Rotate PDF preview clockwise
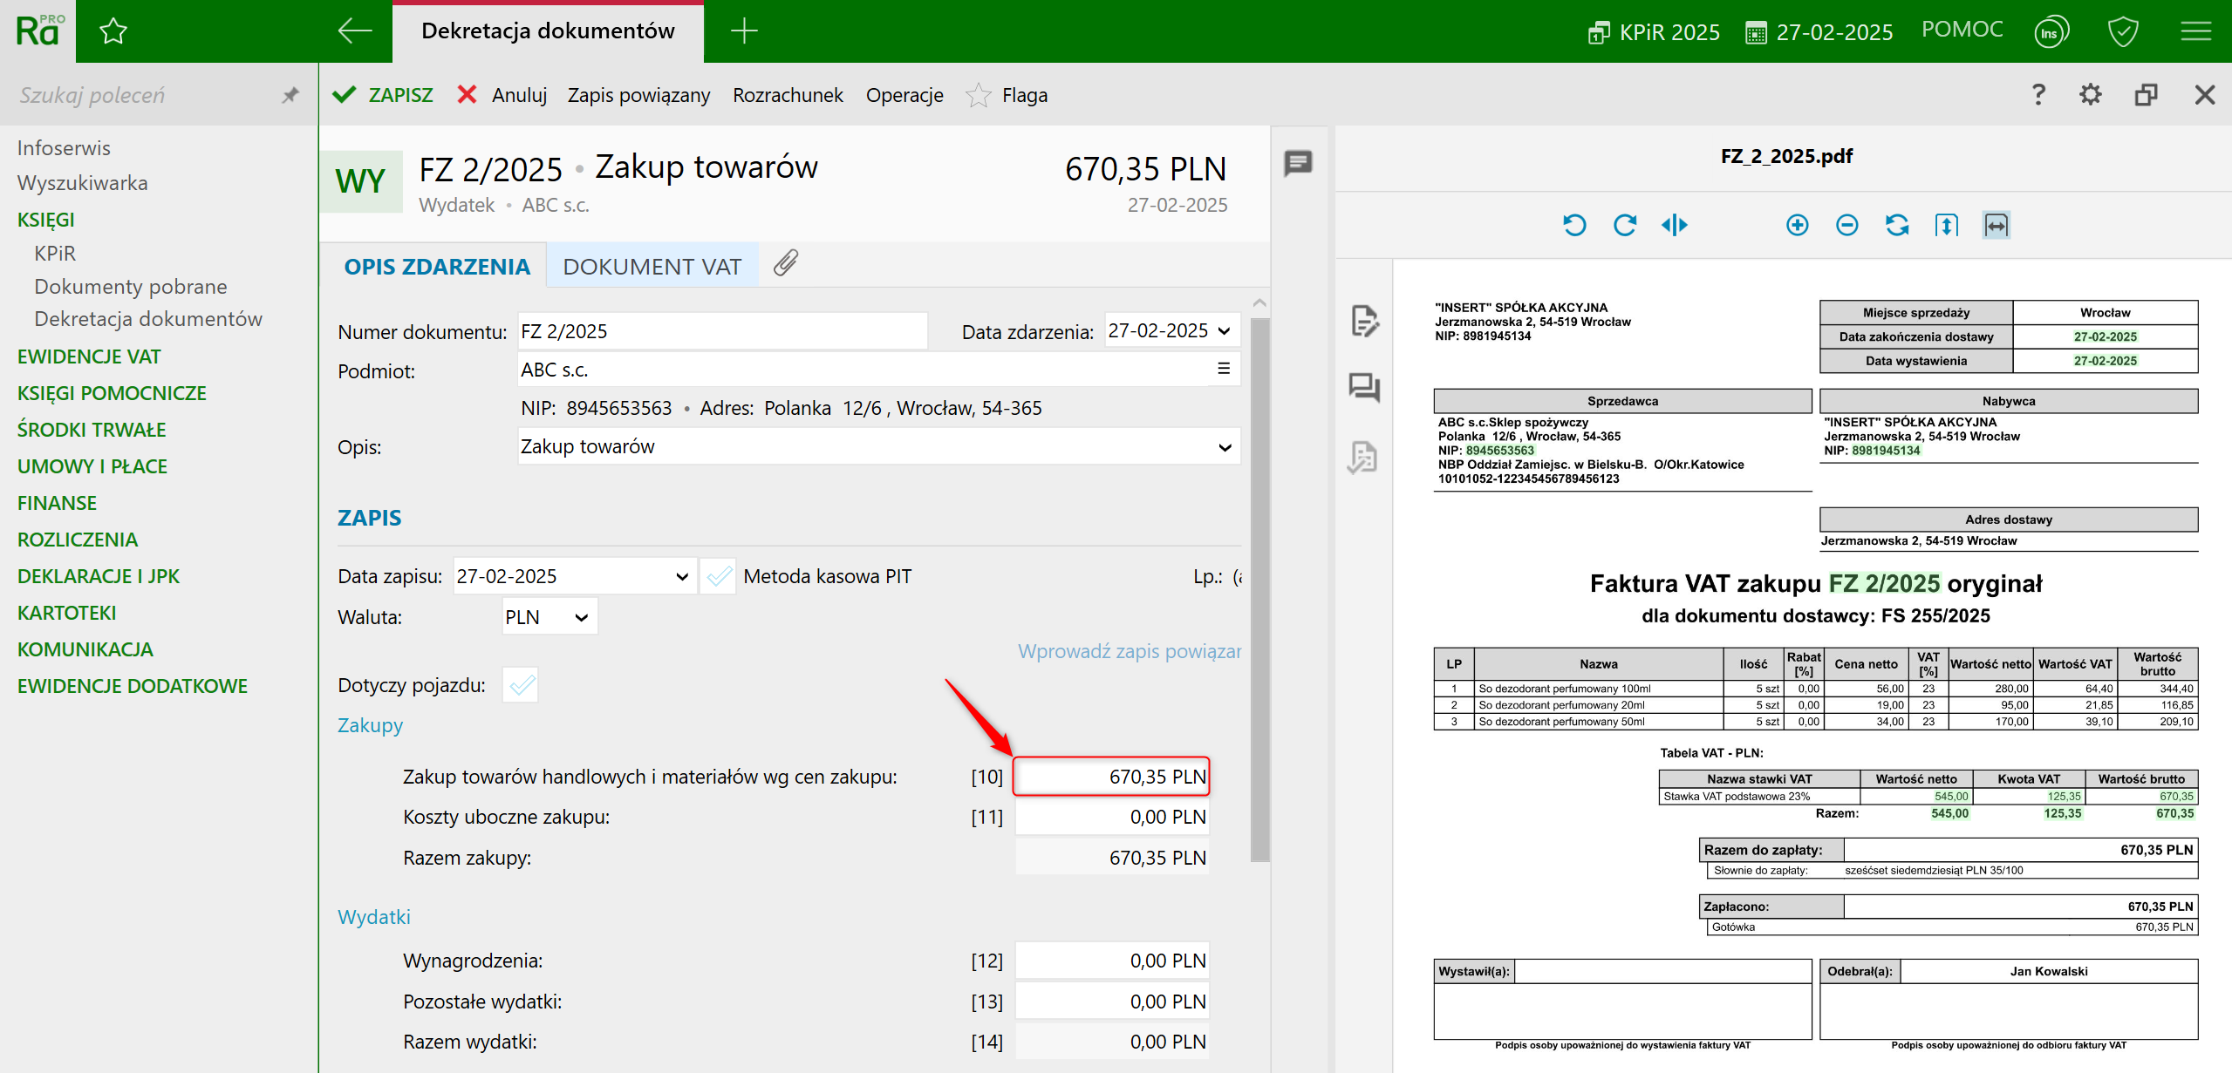The image size is (2232, 1073). tap(1624, 226)
